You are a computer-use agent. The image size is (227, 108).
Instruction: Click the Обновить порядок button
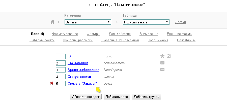coord(86,97)
